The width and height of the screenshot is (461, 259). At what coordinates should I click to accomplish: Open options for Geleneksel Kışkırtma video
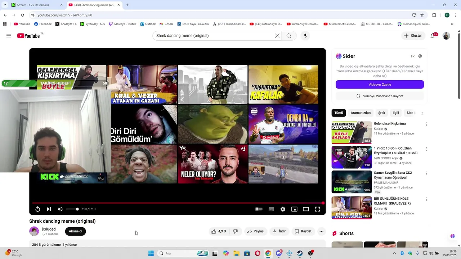point(426,124)
